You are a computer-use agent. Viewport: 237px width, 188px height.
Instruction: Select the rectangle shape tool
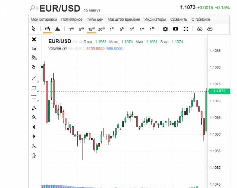[34, 88]
